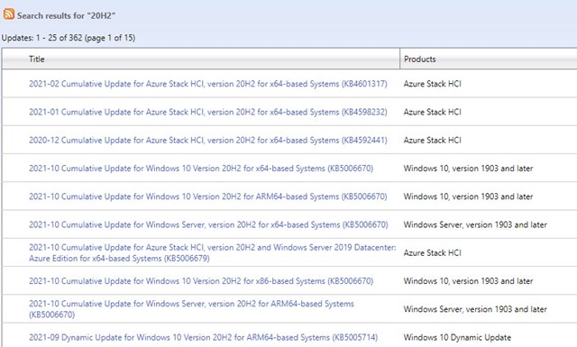Open the 2021-02 Azure Stack HCI KB4601317 update link
Viewport: 577px width, 347px height.
pyautogui.click(x=208, y=84)
